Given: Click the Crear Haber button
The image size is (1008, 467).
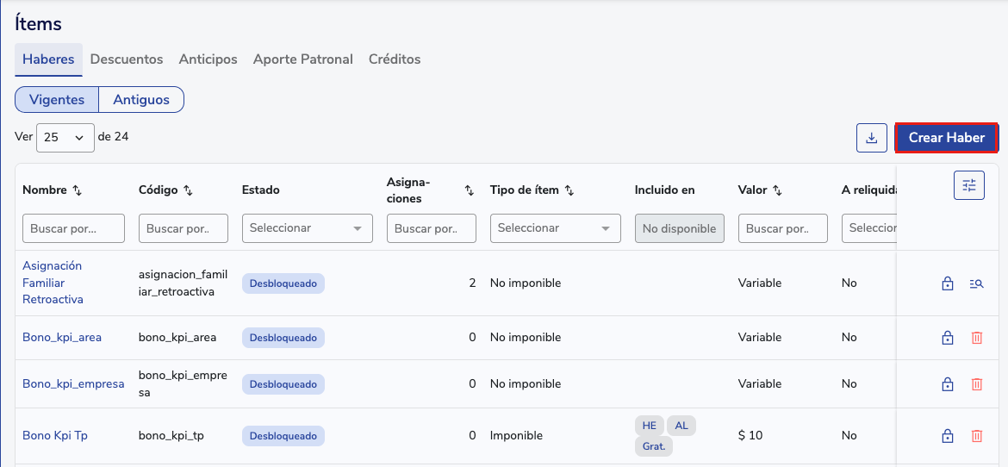Looking at the screenshot, I should [x=946, y=138].
